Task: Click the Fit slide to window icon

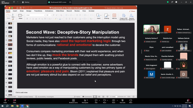Action: [133, 97]
